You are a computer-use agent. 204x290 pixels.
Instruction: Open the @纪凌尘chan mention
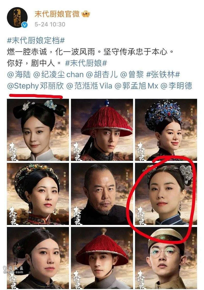tap(58, 74)
